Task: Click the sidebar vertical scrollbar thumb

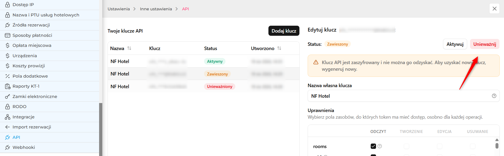Action: coord(101,129)
